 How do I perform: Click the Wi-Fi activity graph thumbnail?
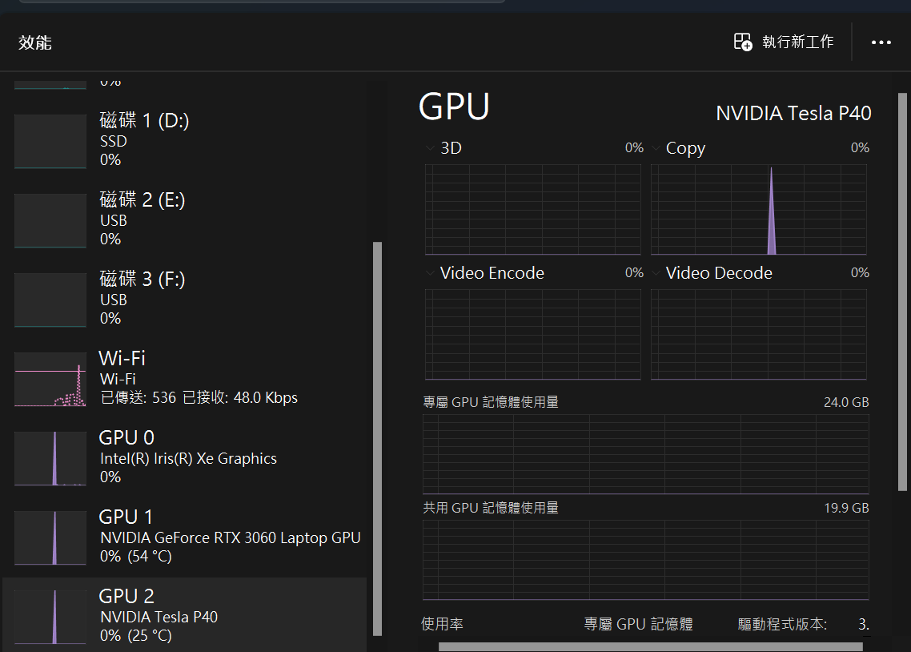(x=50, y=379)
